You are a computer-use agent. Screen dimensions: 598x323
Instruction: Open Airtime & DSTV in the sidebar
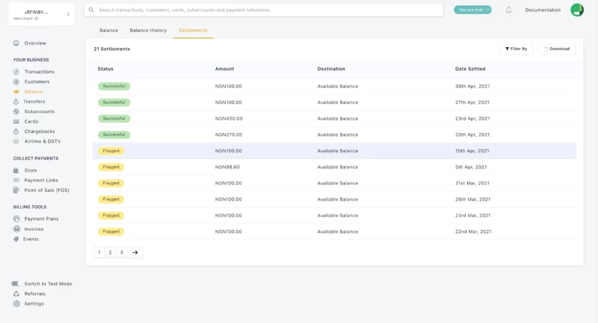coord(42,141)
